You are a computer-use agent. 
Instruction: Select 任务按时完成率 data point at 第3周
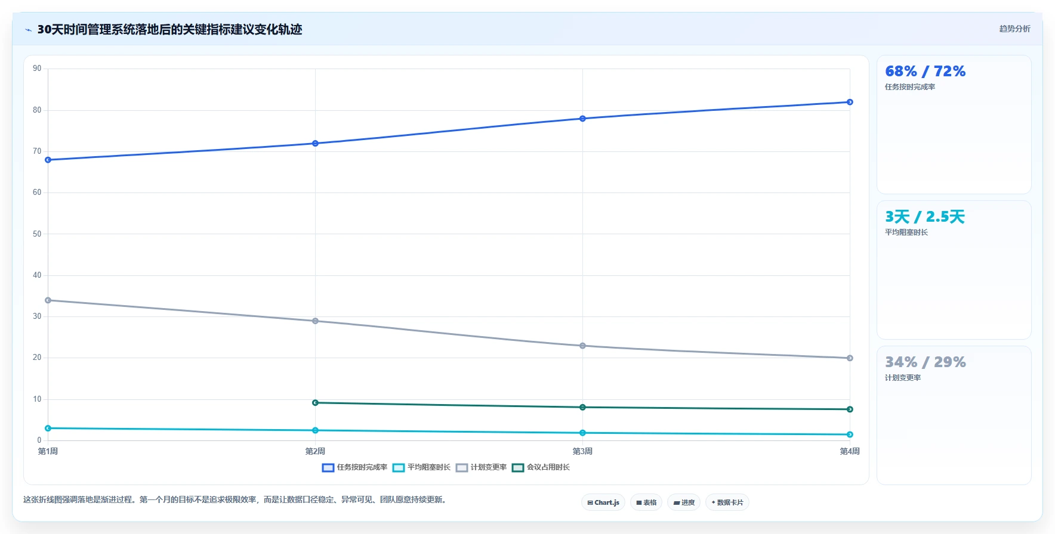click(583, 119)
